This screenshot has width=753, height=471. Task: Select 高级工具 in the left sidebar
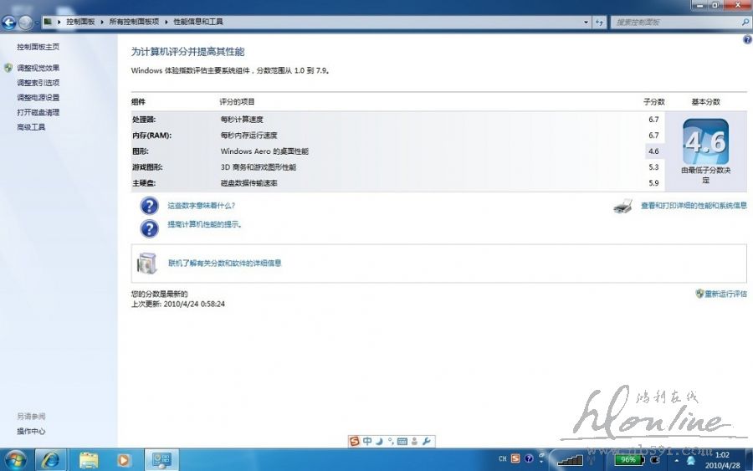31,127
